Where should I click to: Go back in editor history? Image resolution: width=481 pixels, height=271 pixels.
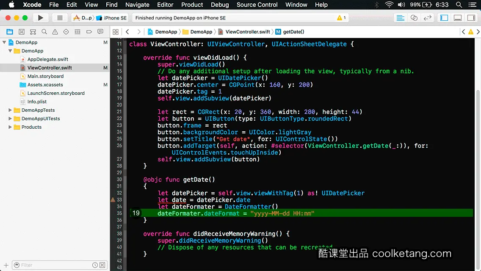[x=127, y=32]
